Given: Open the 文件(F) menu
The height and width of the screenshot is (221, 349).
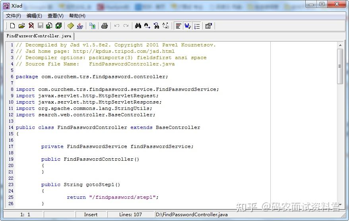Looking at the screenshot, I should click(14, 16).
